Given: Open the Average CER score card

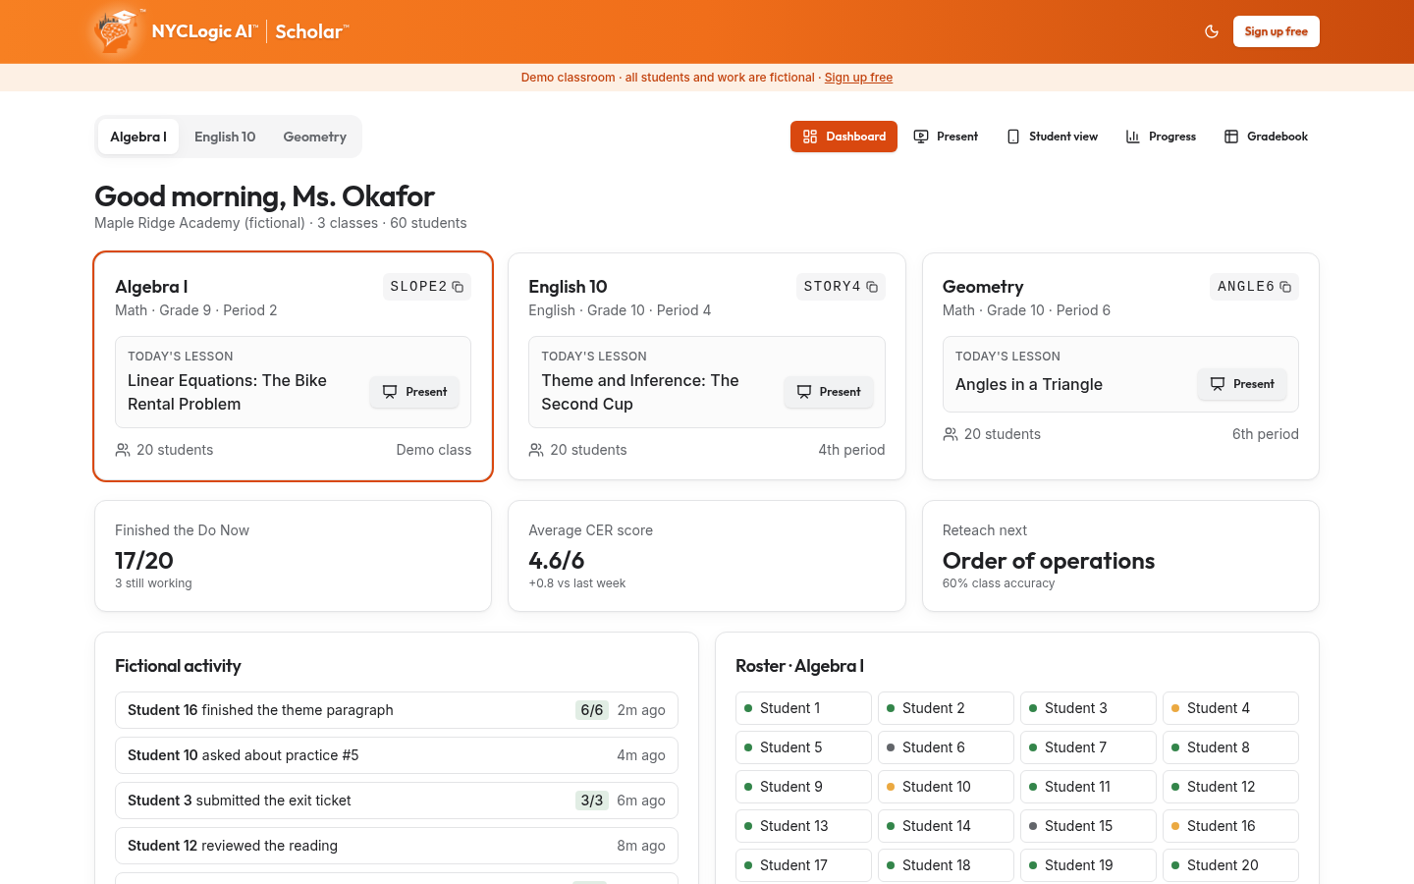Looking at the screenshot, I should (x=707, y=556).
